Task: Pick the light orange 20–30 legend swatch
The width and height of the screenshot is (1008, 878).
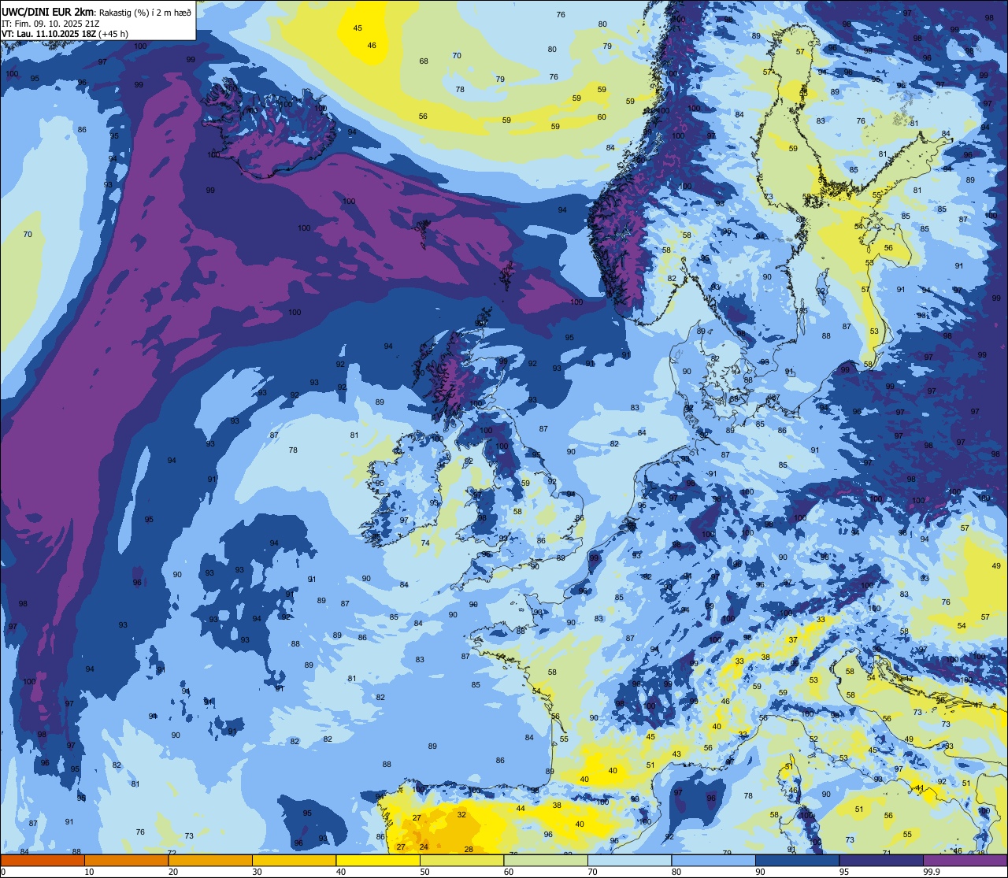Action: pyautogui.click(x=210, y=860)
